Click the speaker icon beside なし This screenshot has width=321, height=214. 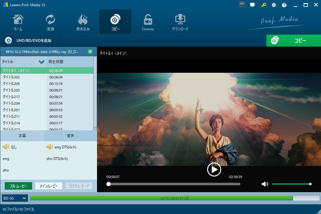click(6, 147)
